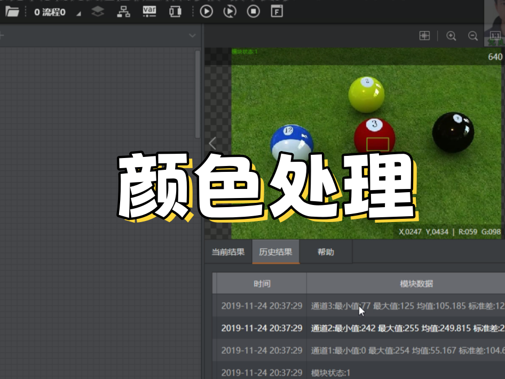The image size is (505, 379).
Task: Start continuous run with the loop play icon
Action: 230,12
